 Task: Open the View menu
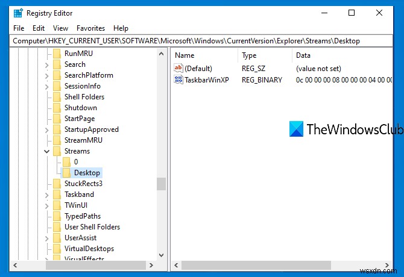pyautogui.click(x=60, y=28)
